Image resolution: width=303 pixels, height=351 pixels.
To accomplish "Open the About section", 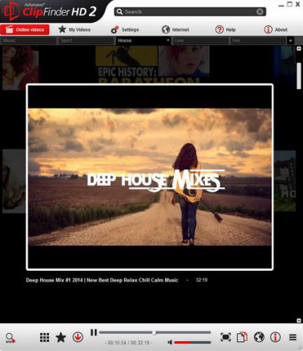I will [x=276, y=29].
